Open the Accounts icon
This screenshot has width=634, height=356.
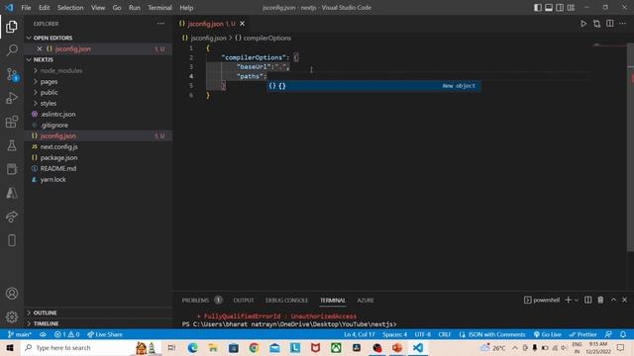point(12,294)
